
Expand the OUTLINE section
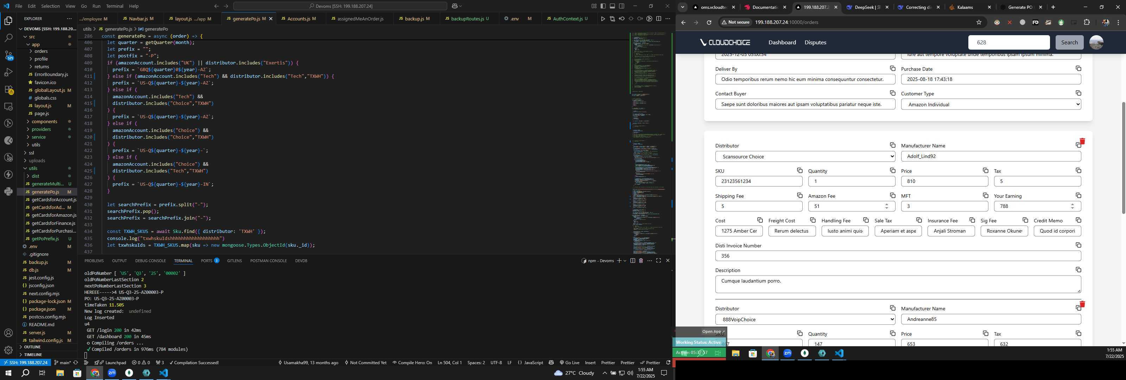[32, 347]
